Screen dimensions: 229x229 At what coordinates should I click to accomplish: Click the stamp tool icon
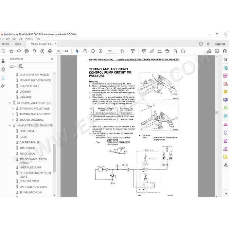(x=167, y=51)
